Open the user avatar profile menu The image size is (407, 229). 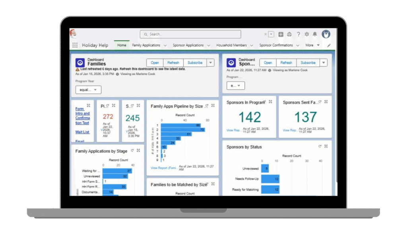[326, 34]
